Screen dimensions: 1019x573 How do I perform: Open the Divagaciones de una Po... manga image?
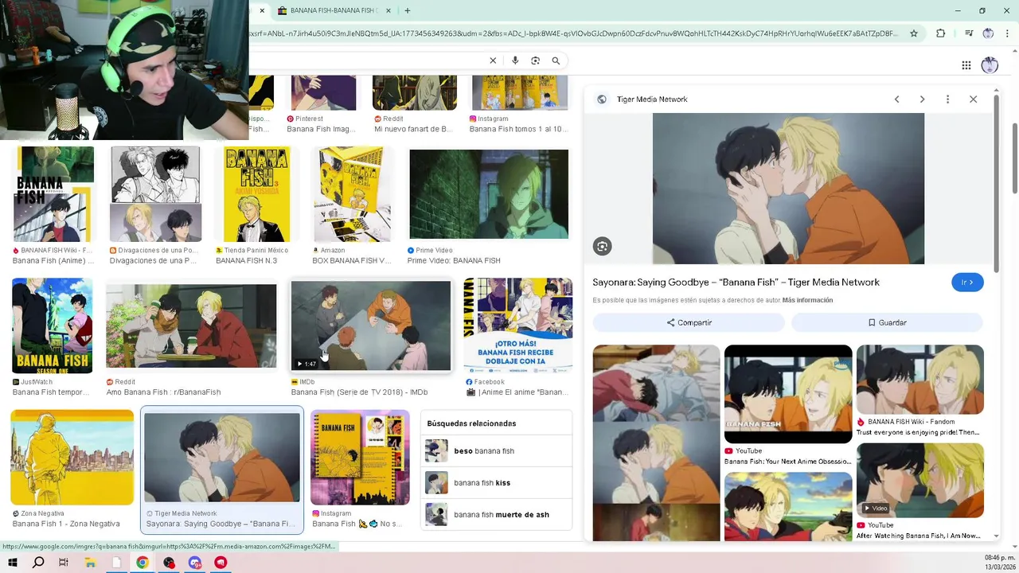[x=155, y=194]
